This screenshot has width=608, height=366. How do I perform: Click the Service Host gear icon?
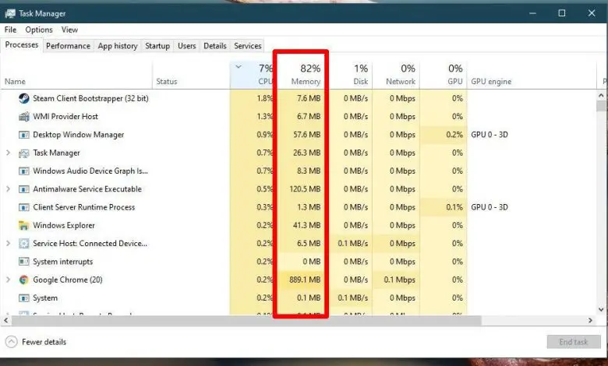[23, 244]
